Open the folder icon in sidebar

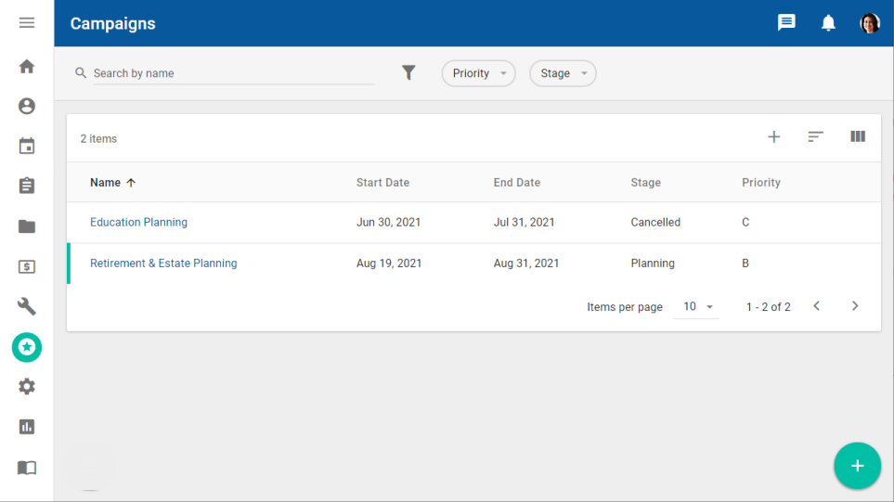[x=27, y=226]
